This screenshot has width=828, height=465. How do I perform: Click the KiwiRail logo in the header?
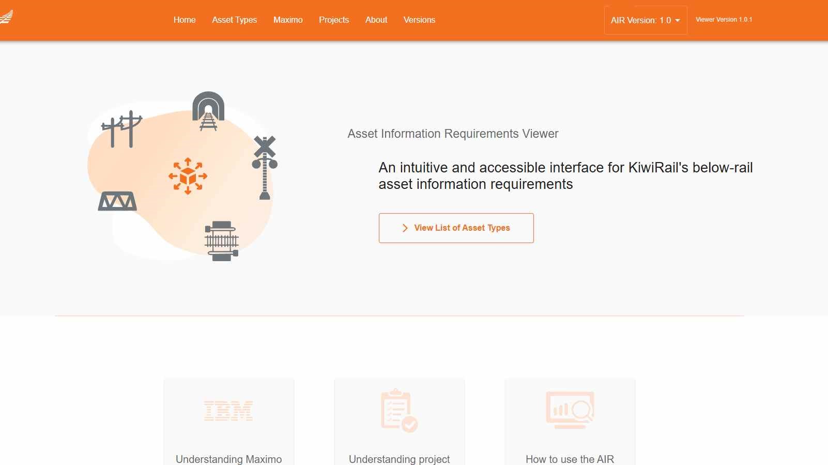(6, 17)
